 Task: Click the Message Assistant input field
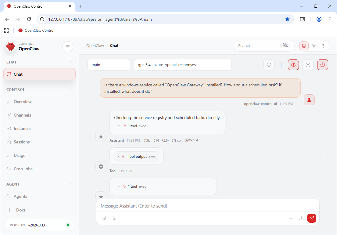tap(207, 206)
